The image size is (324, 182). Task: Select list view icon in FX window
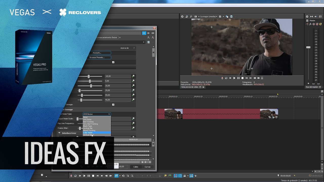pos(144,33)
